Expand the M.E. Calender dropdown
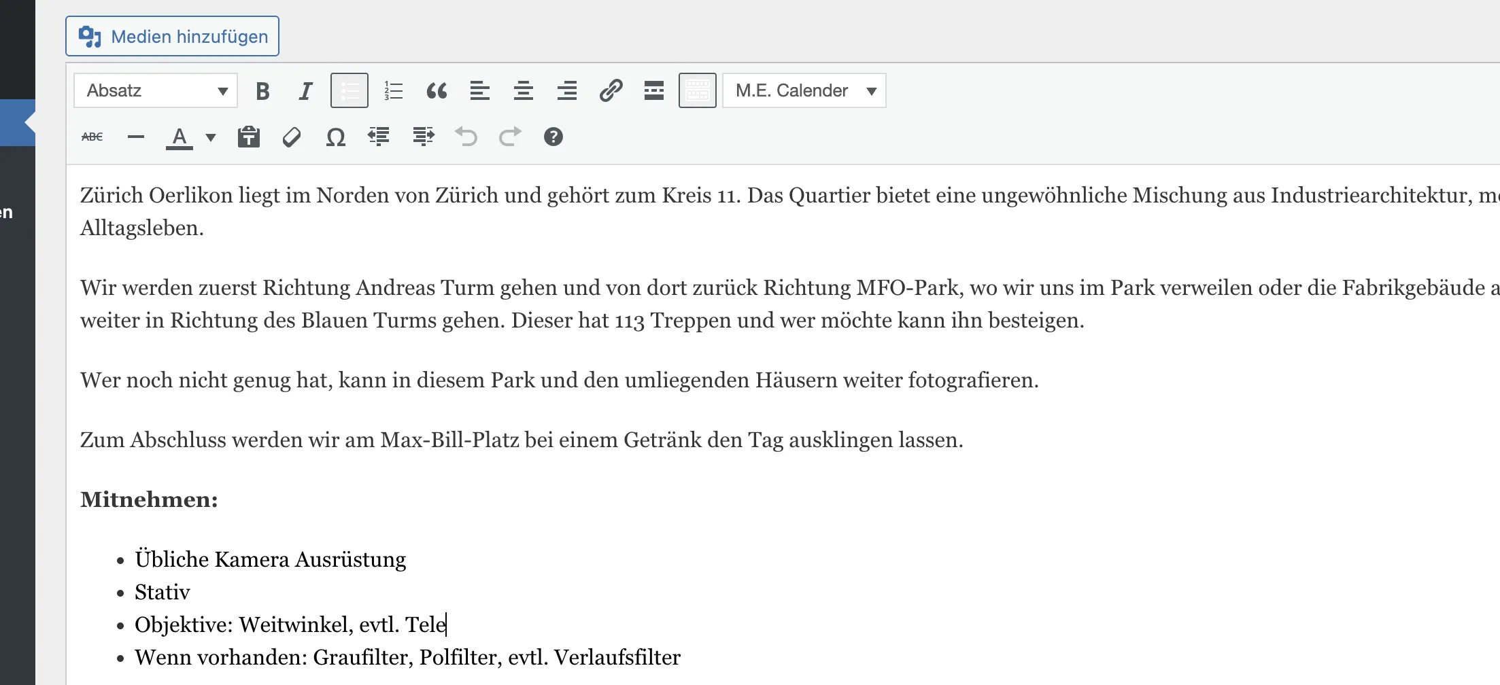This screenshot has height=685, width=1500. pyautogui.click(x=804, y=90)
